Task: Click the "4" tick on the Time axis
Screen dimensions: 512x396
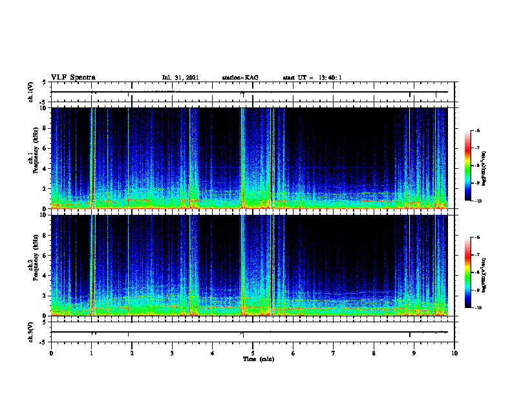Action: (212, 353)
